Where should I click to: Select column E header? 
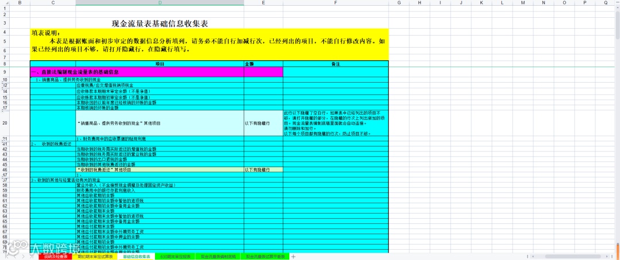pos(263,3)
